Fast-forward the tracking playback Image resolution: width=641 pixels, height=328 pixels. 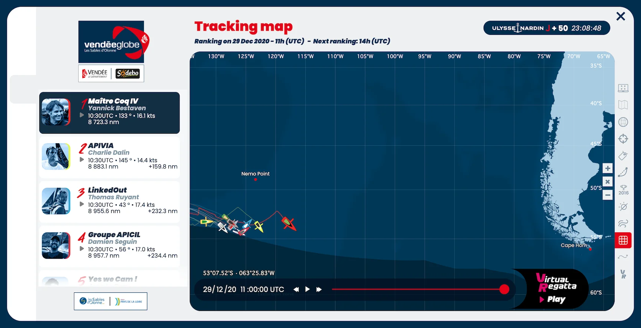(x=319, y=289)
